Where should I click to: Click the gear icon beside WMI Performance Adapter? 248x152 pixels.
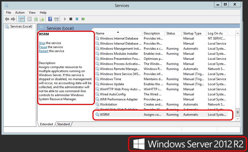(97, 99)
